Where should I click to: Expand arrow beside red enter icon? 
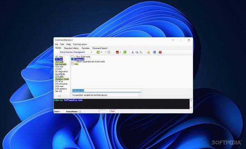(x=120, y=52)
